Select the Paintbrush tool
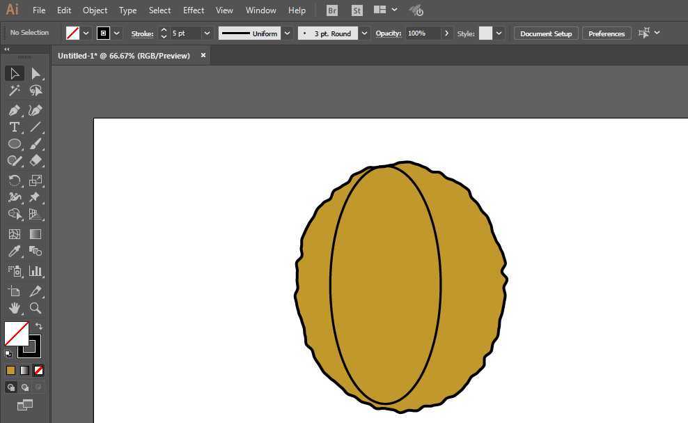 [36, 144]
